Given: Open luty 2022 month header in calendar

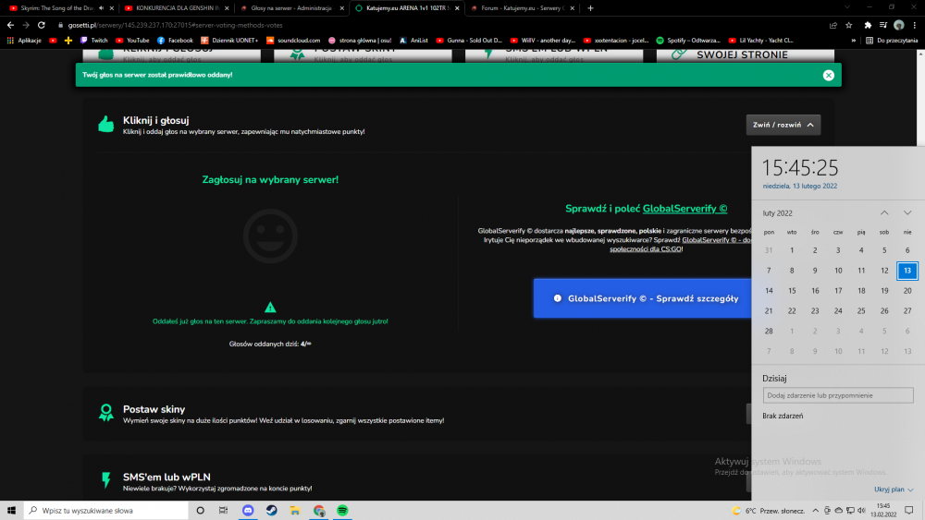Looking at the screenshot, I should 777,213.
